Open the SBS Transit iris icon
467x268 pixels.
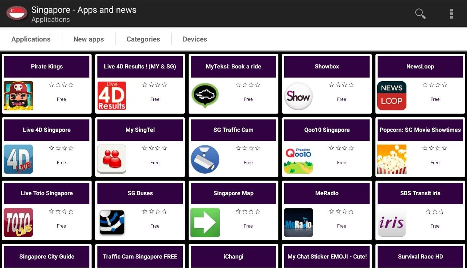tap(392, 222)
